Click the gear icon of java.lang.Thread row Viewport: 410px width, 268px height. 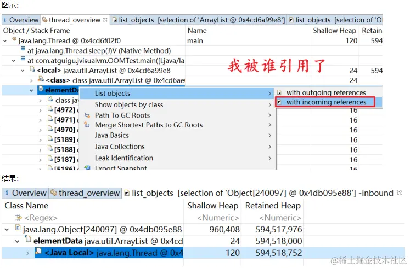14,39
